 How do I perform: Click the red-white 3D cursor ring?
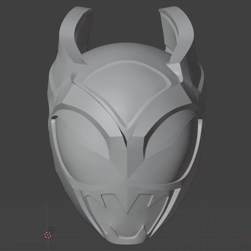pos(48,235)
